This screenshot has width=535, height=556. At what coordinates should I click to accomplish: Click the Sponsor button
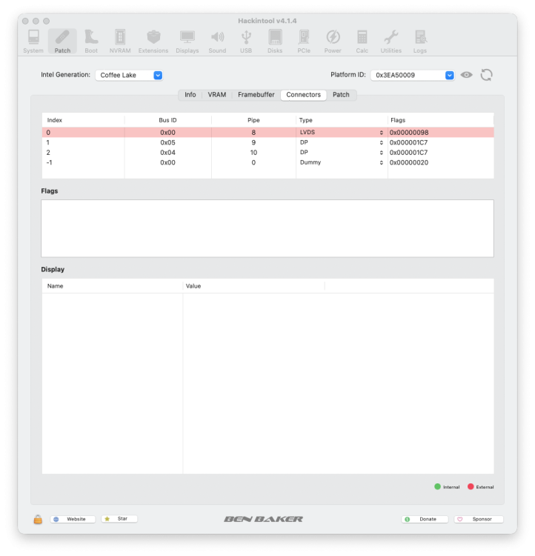point(479,519)
